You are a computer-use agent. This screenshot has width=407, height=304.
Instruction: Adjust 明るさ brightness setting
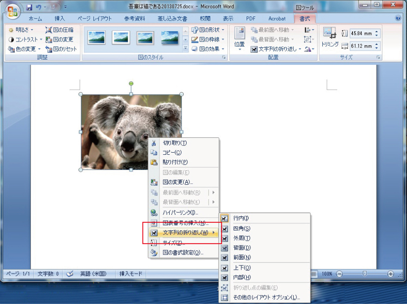click(x=21, y=30)
